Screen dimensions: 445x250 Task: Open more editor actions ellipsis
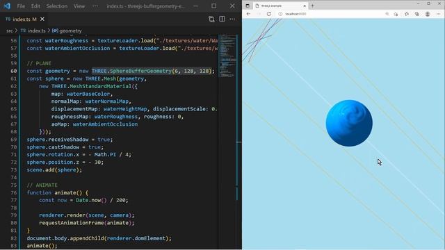(232, 19)
